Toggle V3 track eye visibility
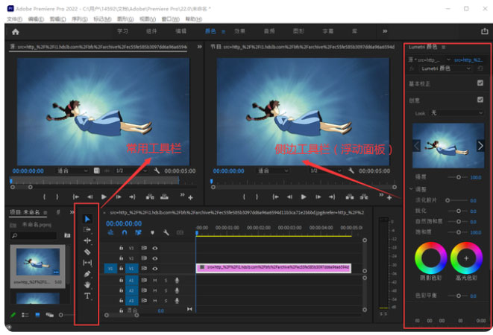The height and width of the screenshot is (335, 493). [155, 248]
